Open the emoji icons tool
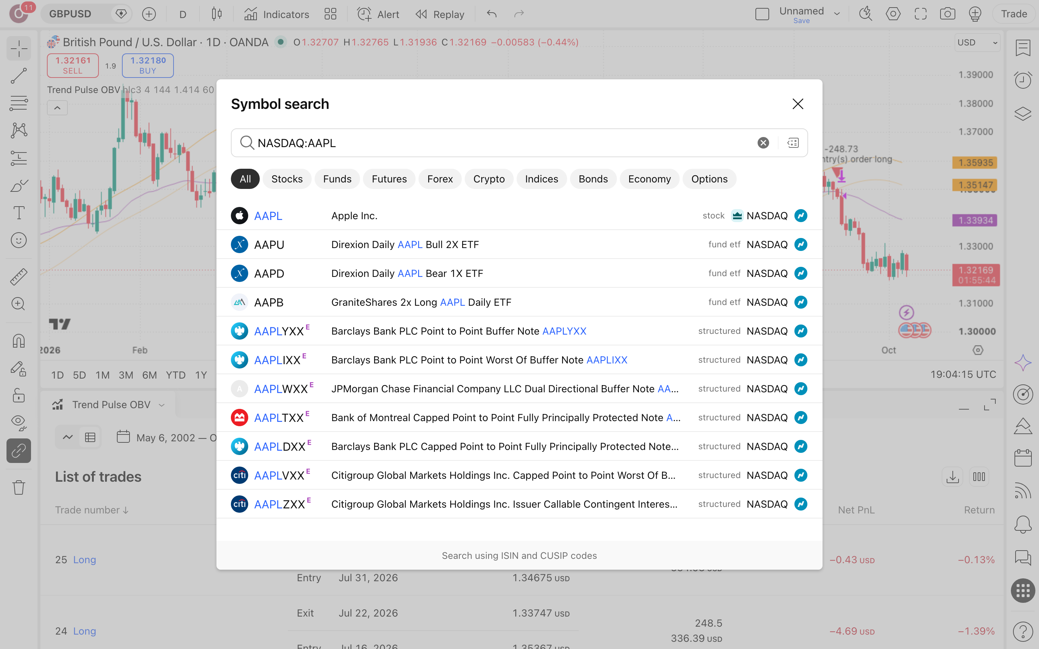Viewport: 1039px width, 649px height. coord(18,240)
